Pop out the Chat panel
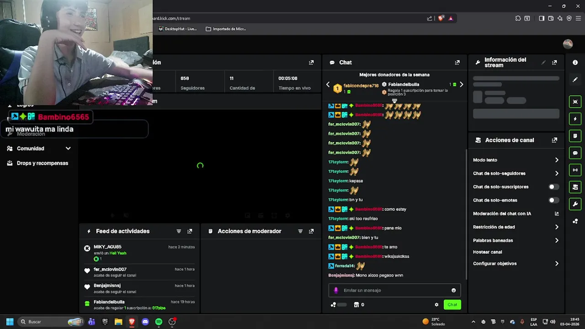 pos(457,63)
